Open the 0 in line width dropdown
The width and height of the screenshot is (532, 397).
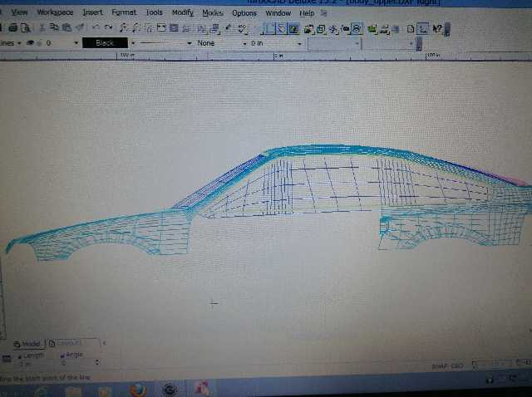click(x=301, y=42)
